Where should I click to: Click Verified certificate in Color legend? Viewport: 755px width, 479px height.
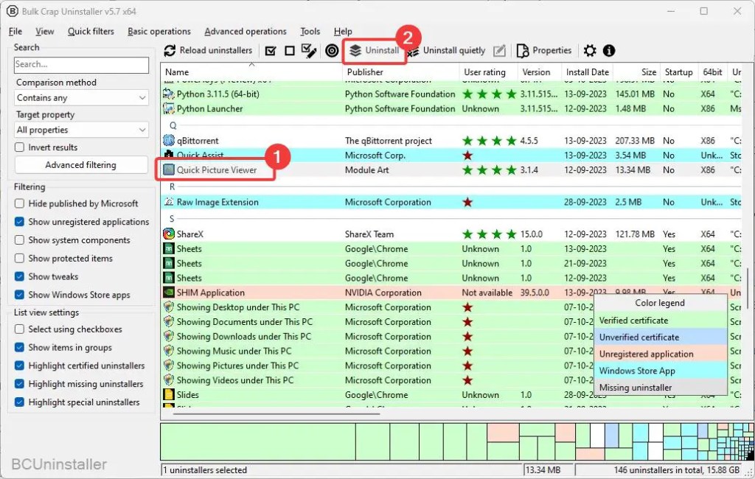tap(660, 321)
